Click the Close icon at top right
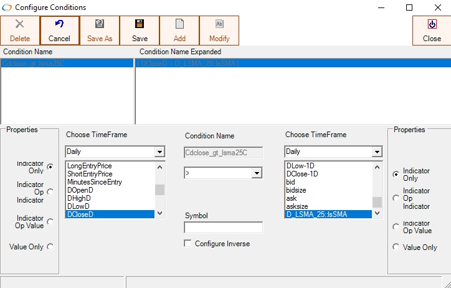Viewport: 451px width, 288px height. tap(432, 24)
